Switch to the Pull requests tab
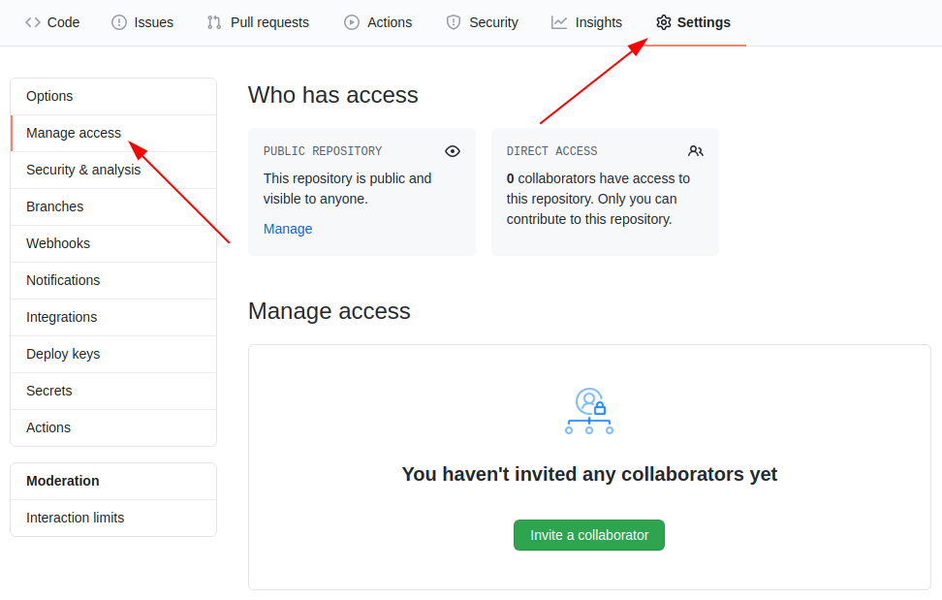 [x=269, y=22]
